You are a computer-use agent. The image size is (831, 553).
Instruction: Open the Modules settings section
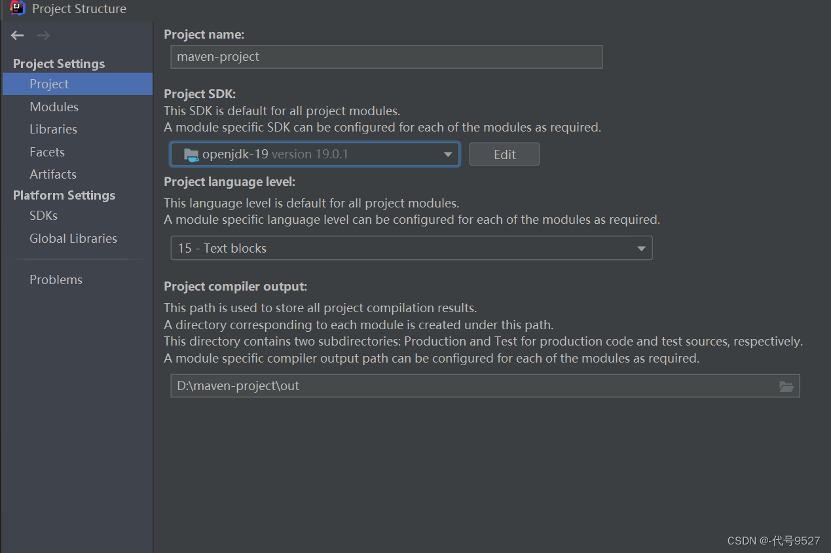coord(54,107)
